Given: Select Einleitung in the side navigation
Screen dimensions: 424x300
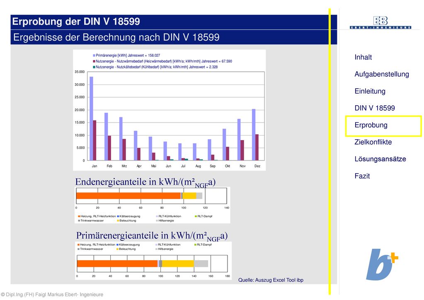Looking at the screenshot, I should click(x=370, y=91).
